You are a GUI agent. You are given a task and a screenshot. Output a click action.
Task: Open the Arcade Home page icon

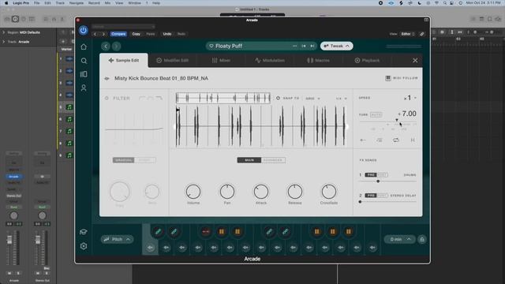pos(84,47)
